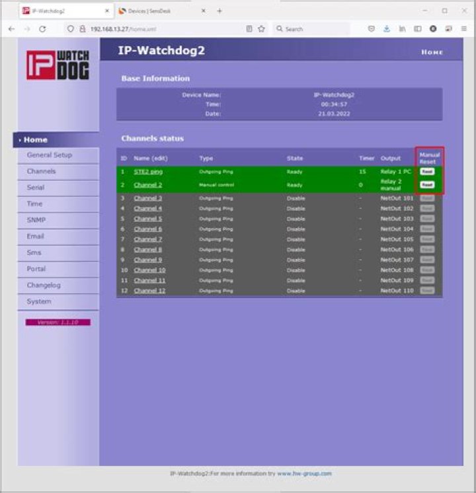
Task: Click Reset button in Channel 3 row
Action: tap(427, 198)
